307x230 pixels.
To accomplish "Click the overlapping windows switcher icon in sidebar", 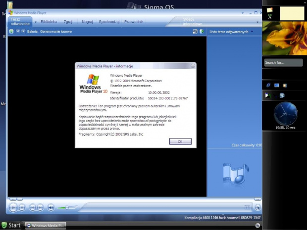I will point(282,95).
